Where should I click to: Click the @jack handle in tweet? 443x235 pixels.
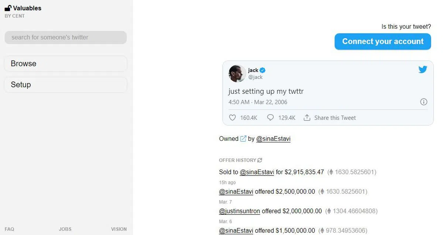255,77
